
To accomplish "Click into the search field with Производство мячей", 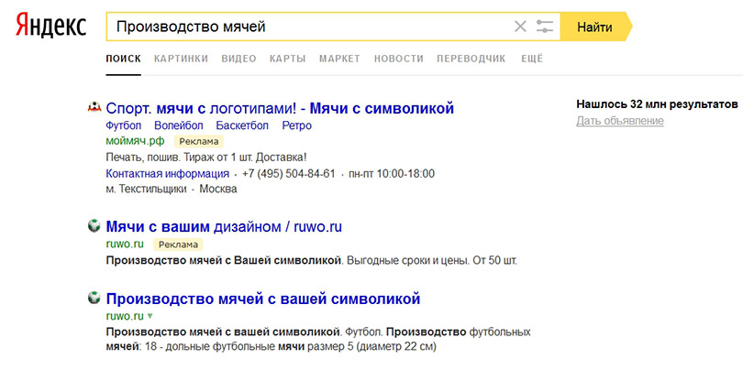I will coord(303,27).
